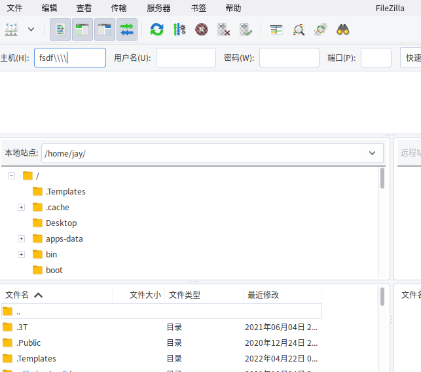
Task: Toggle local directory tree display
Action: tap(82, 29)
